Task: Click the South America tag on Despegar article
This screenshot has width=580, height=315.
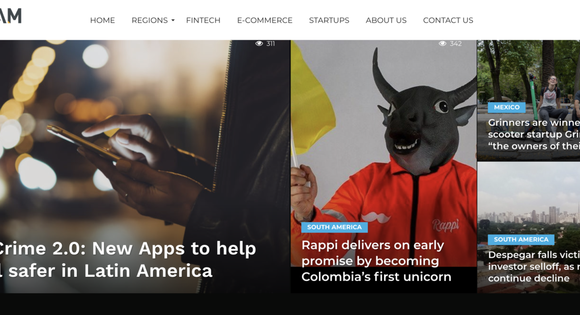Action: pos(521,239)
